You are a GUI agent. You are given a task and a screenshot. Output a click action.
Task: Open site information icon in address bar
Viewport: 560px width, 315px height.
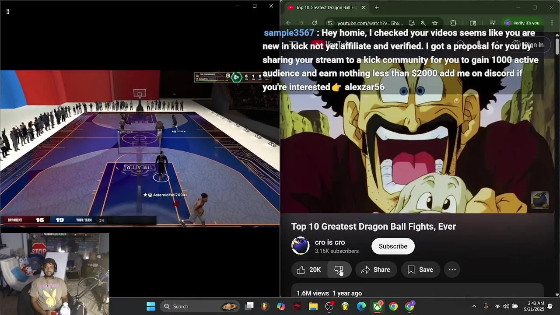tap(329, 23)
